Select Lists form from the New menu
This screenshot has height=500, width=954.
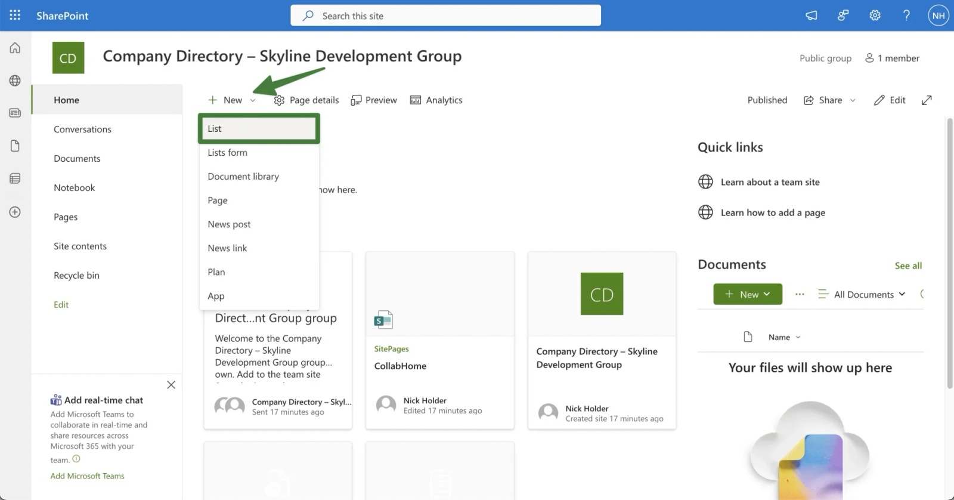[x=259, y=153]
